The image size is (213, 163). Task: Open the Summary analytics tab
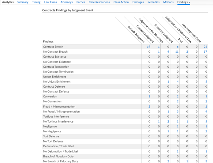(22, 2)
